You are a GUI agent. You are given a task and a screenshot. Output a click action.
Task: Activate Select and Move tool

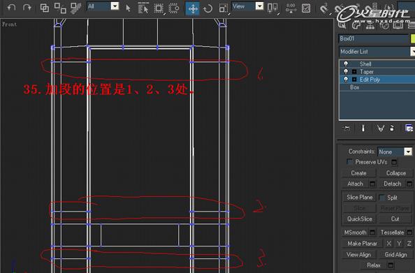[x=192, y=8]
